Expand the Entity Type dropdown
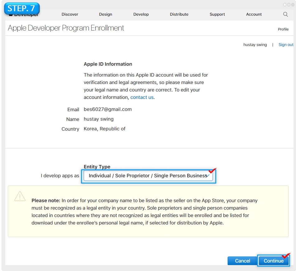This screenshot has width=296, height=271. (148, 176)
